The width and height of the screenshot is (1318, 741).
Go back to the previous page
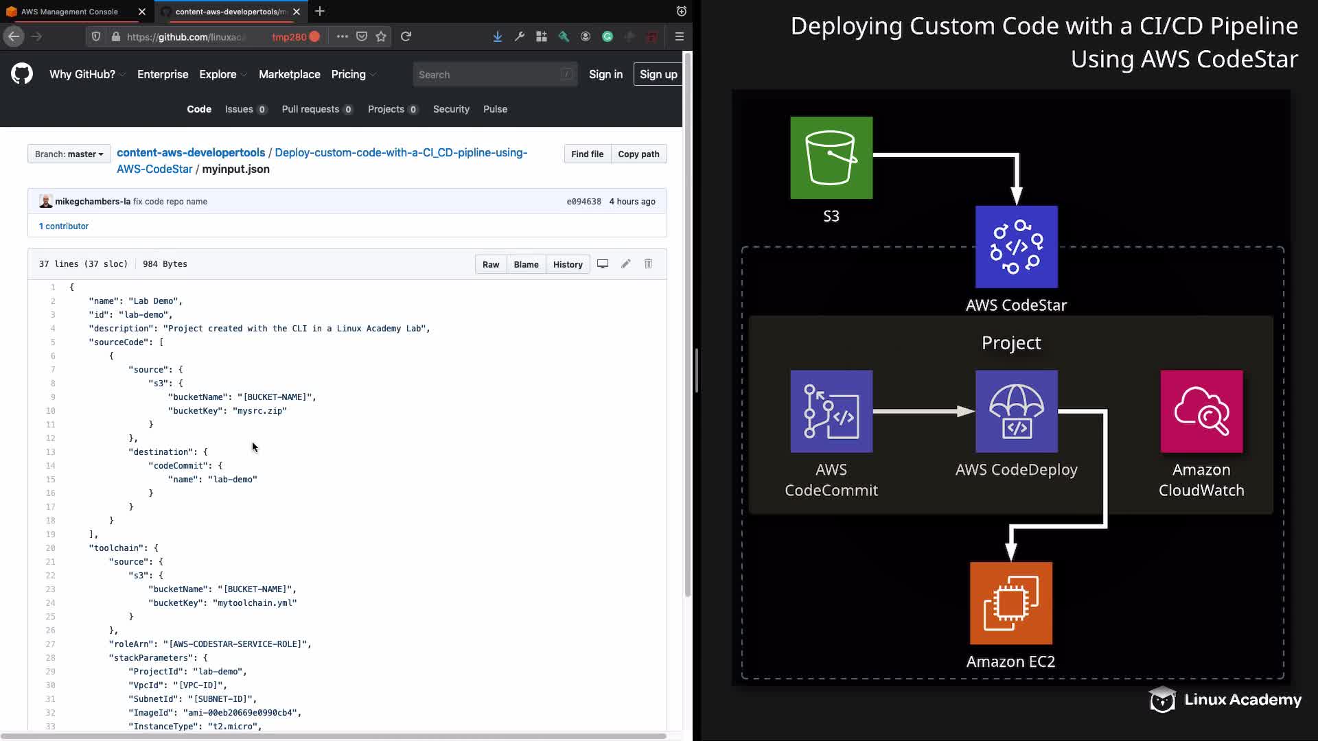point(14,37)
